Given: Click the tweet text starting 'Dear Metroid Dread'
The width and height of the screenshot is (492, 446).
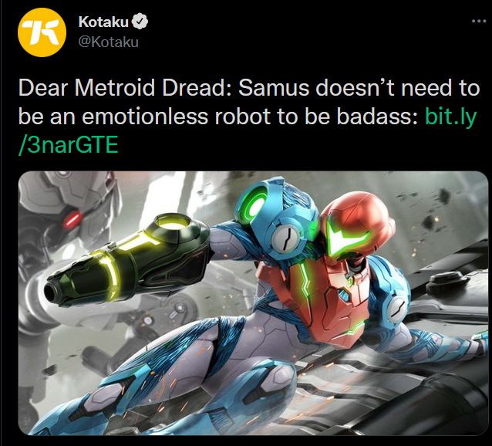Looking at the screenshot, I should pyautogui.click(x=248, y=116).
